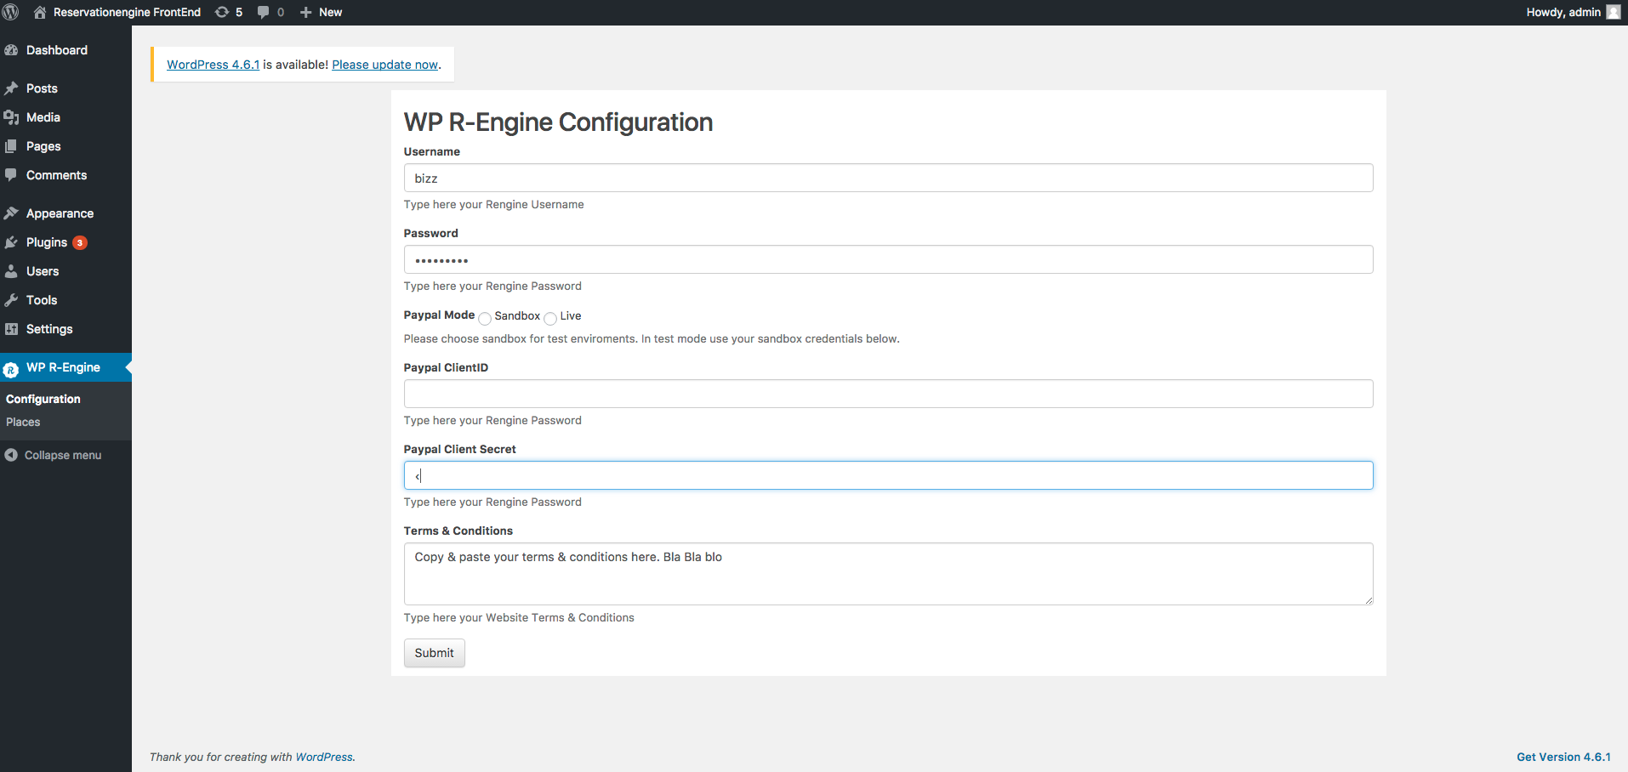Open the Configuration submenu item
The width and height of the screenshot is (1628, 772).
point(43,399)
